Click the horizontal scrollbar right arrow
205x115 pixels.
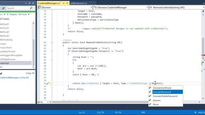[199, 102]
